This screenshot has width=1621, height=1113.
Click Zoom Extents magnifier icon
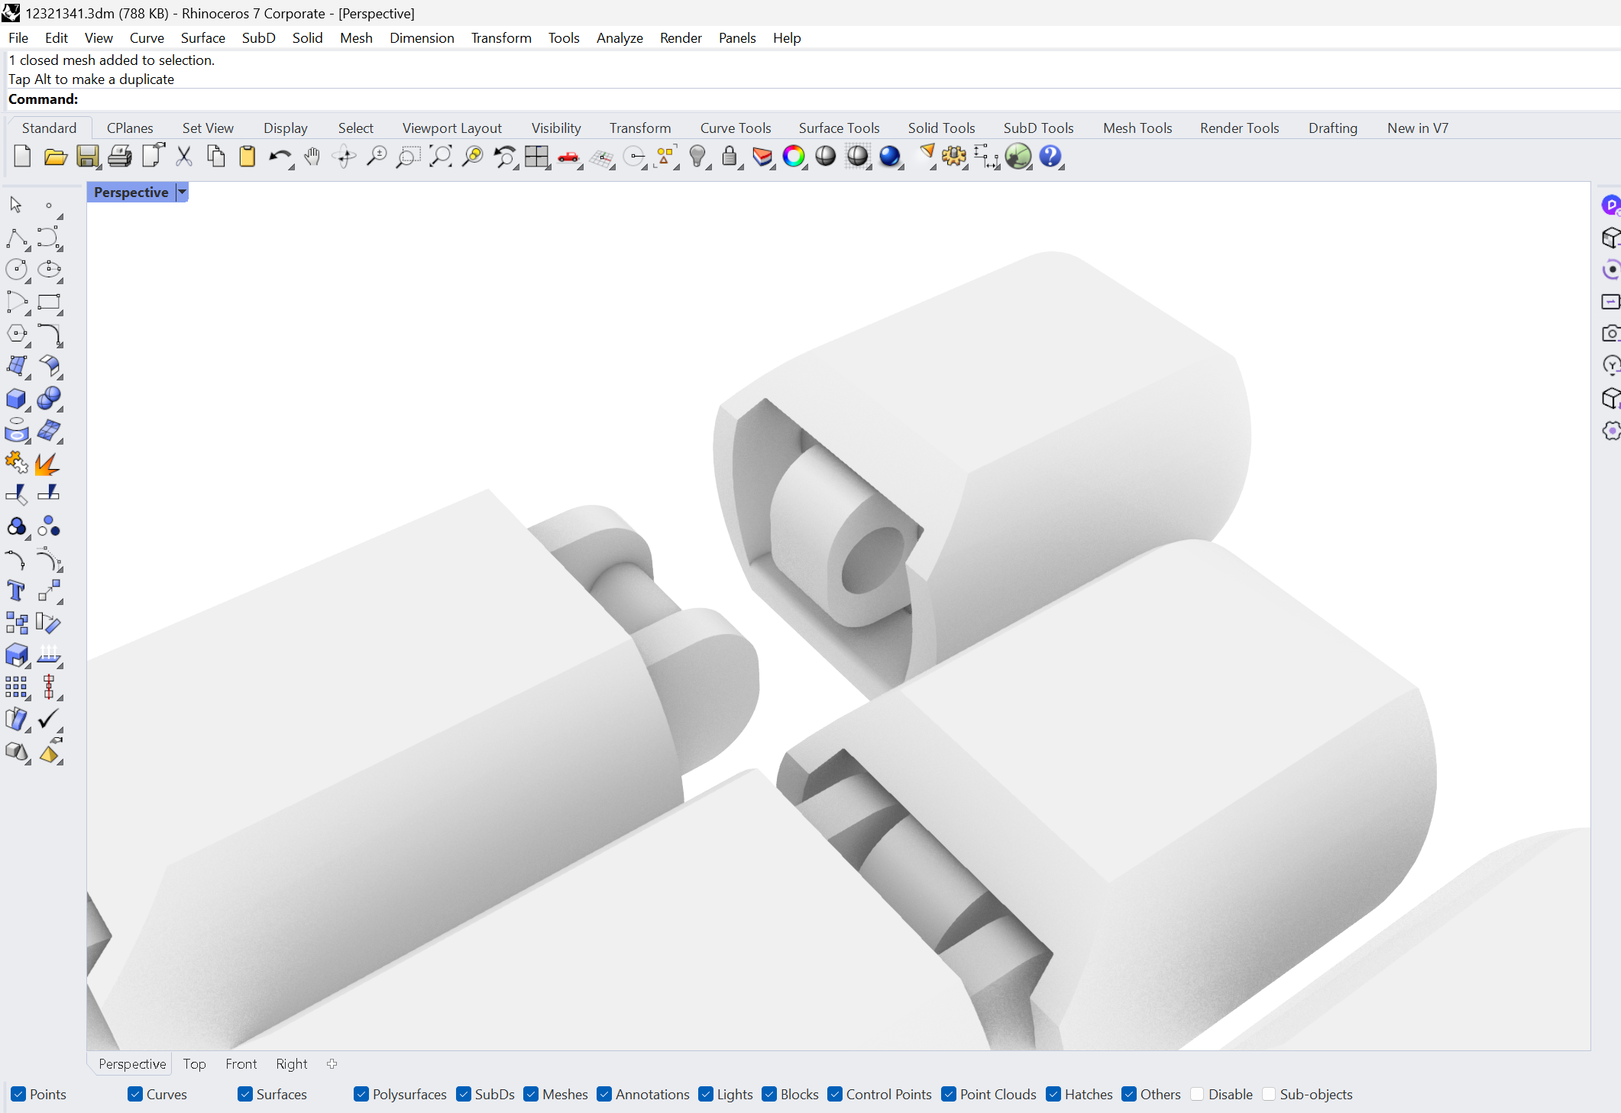pyautogui.click(x=440, y=157)
